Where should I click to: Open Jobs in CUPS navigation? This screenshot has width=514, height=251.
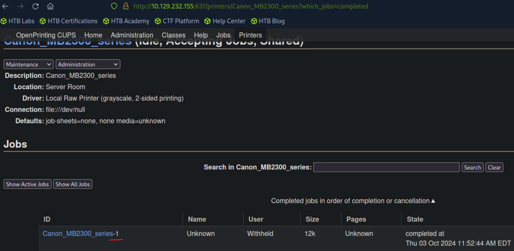coord(223,35)
